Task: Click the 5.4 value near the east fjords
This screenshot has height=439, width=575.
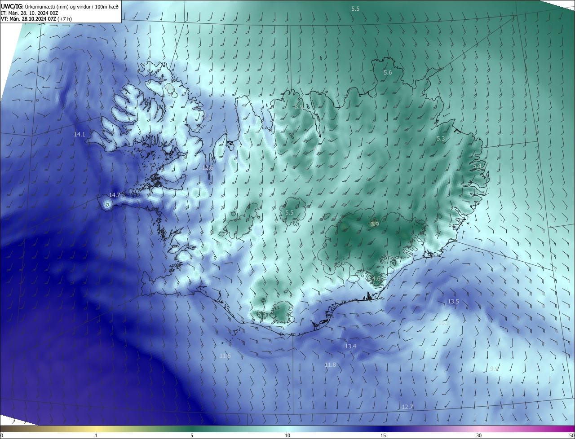Action: click(x=477, y=166)
